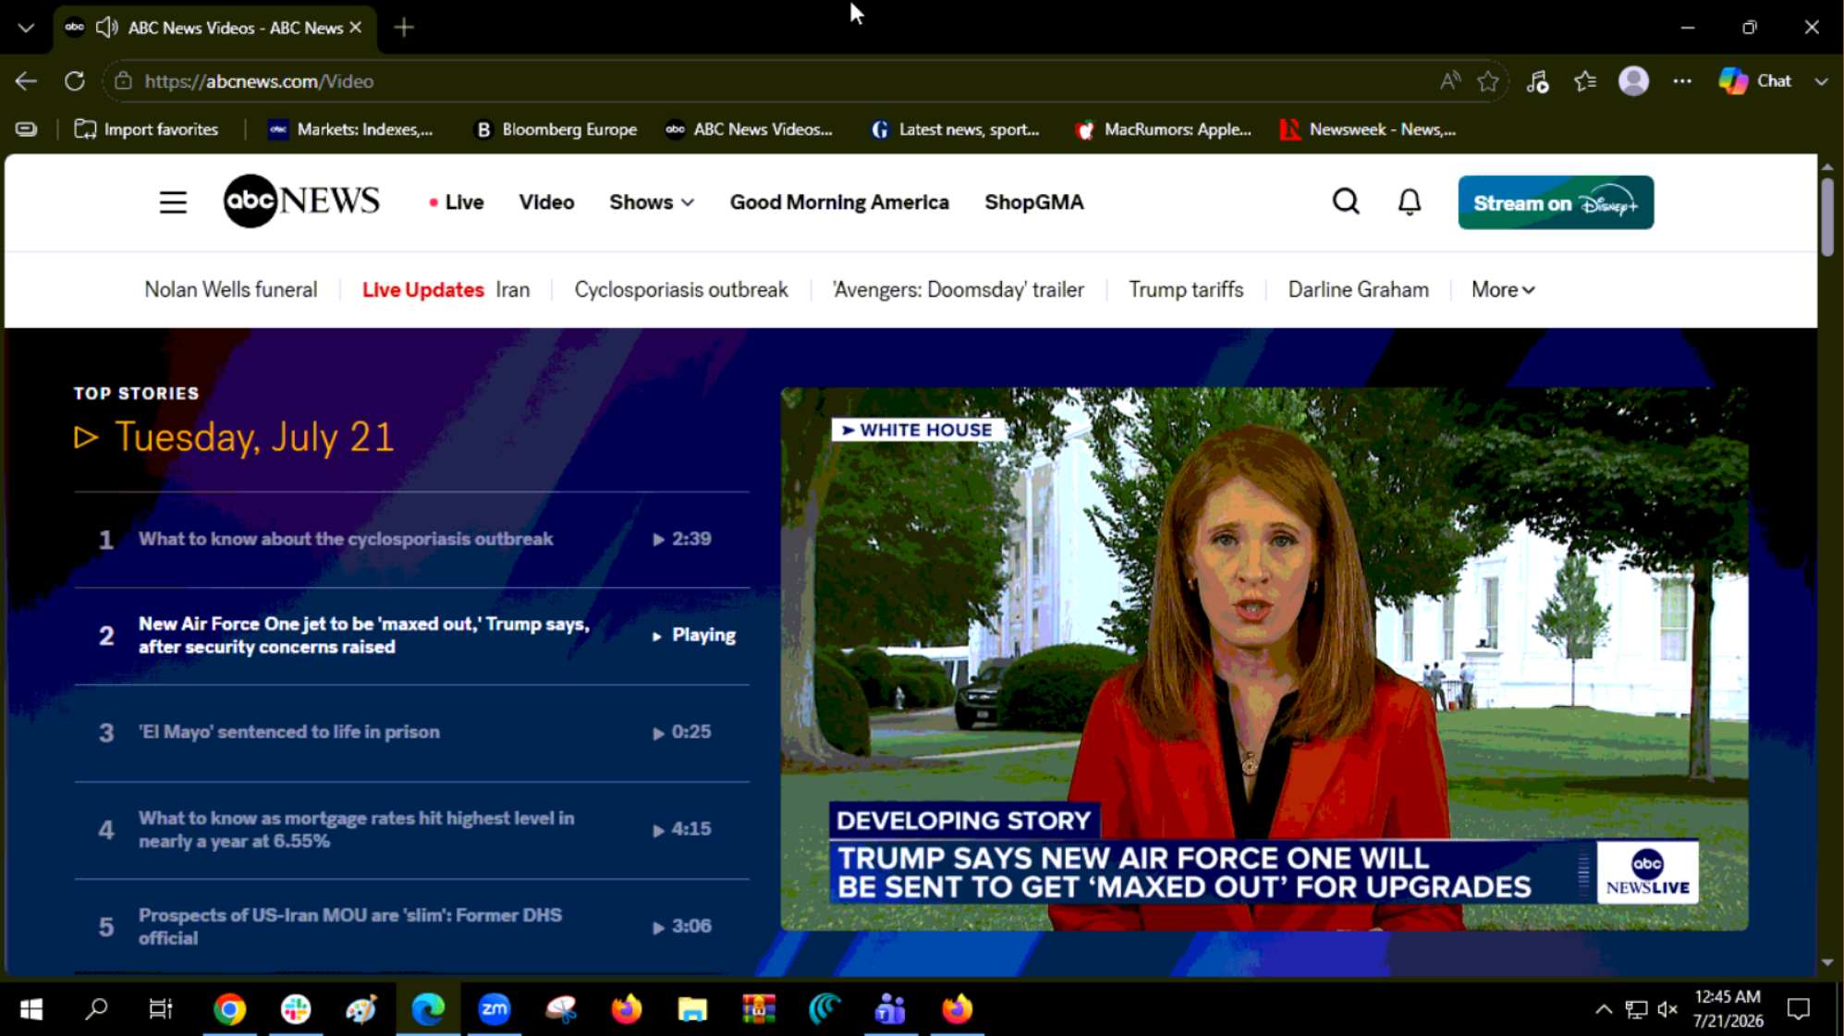View site information lock icon
The width and height of the screenshot is (1844, 1036).
(x=123, y=81)
